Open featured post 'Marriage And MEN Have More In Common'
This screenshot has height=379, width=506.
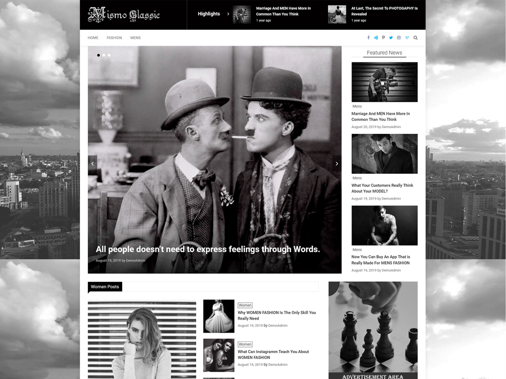(x=381, y=117)
